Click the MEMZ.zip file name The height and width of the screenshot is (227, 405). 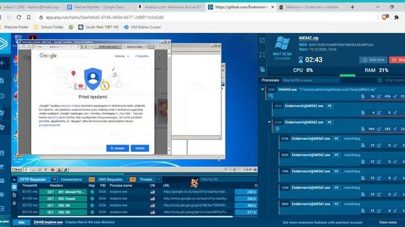point(309,38)
